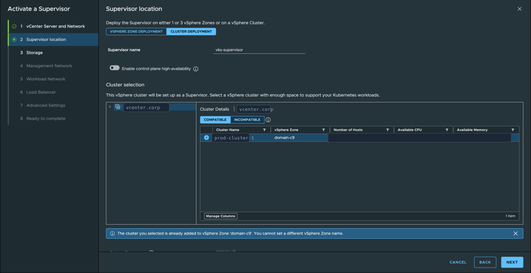Click the info icon in the zone banner
The height and width of the screenshot is (273, 531).
(x=113, y=233)
